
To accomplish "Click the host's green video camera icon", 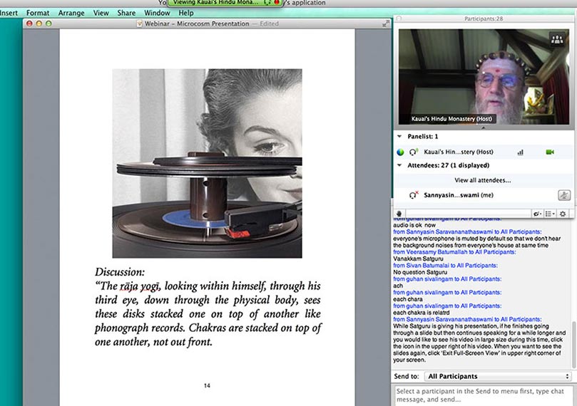I will coord(550,152).
